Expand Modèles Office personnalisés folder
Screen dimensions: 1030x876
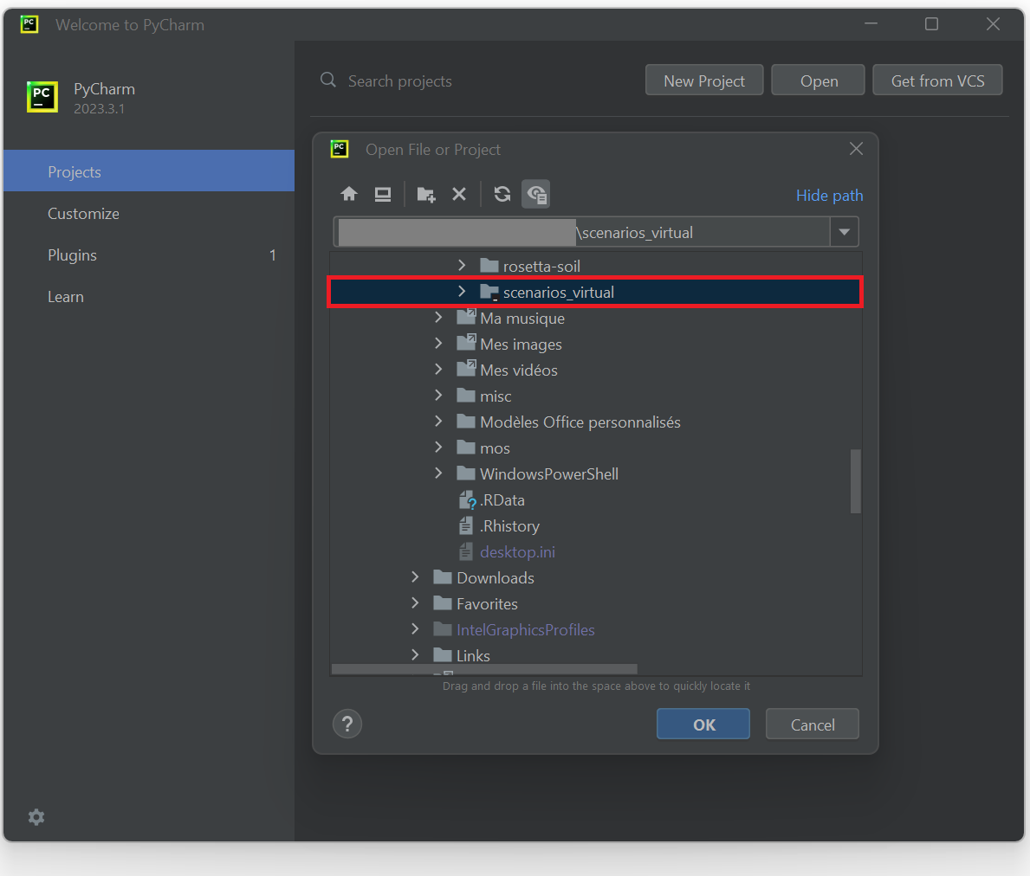(x=439, y=422)
